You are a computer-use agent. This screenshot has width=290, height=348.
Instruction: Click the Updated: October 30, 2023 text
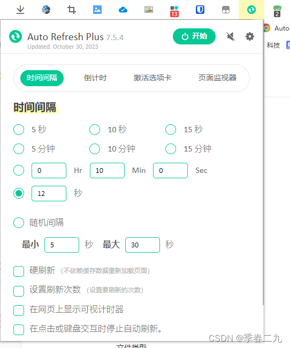pyautogui.click(x=63, y=47)
